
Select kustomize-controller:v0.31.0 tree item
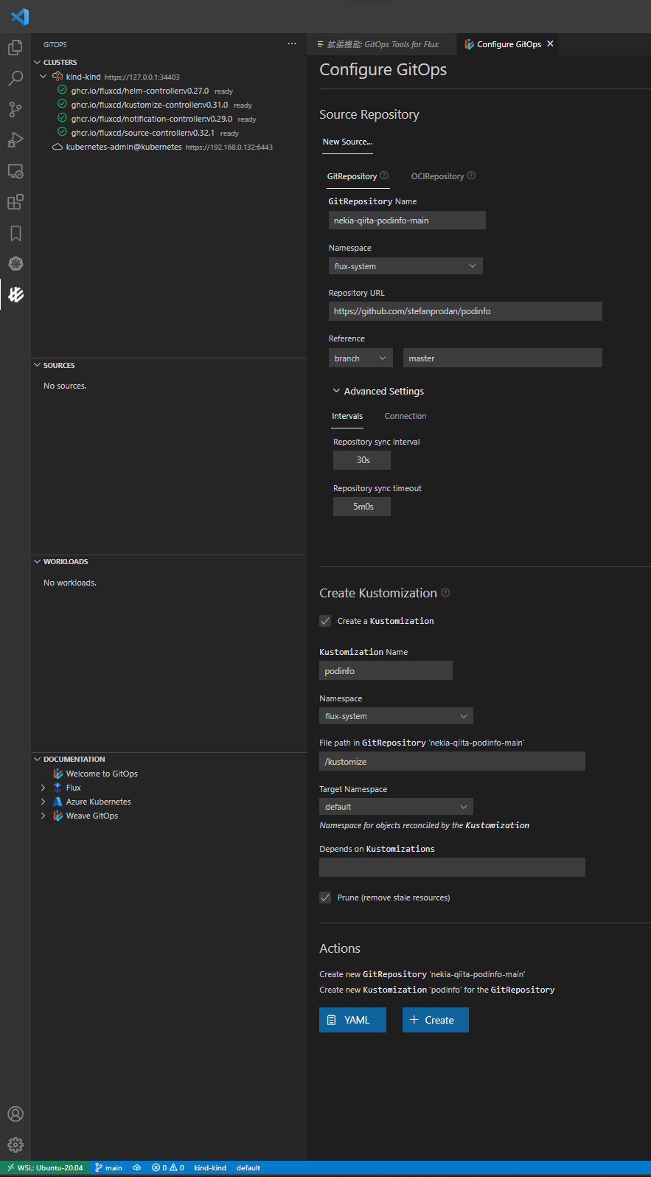click(x=150, y=105)
